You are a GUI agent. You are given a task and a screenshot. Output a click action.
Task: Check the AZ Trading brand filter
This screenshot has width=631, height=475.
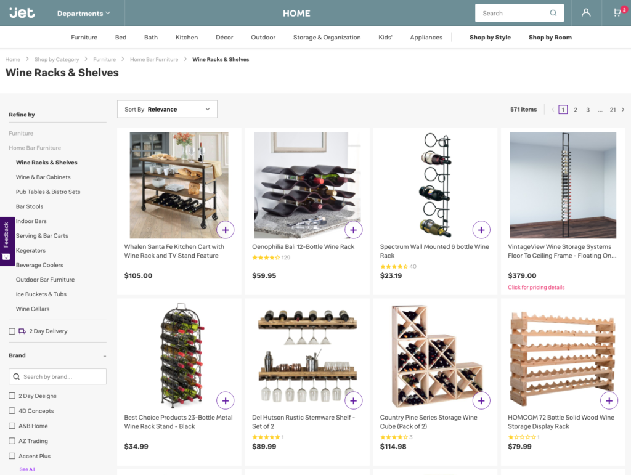[12, 441]
